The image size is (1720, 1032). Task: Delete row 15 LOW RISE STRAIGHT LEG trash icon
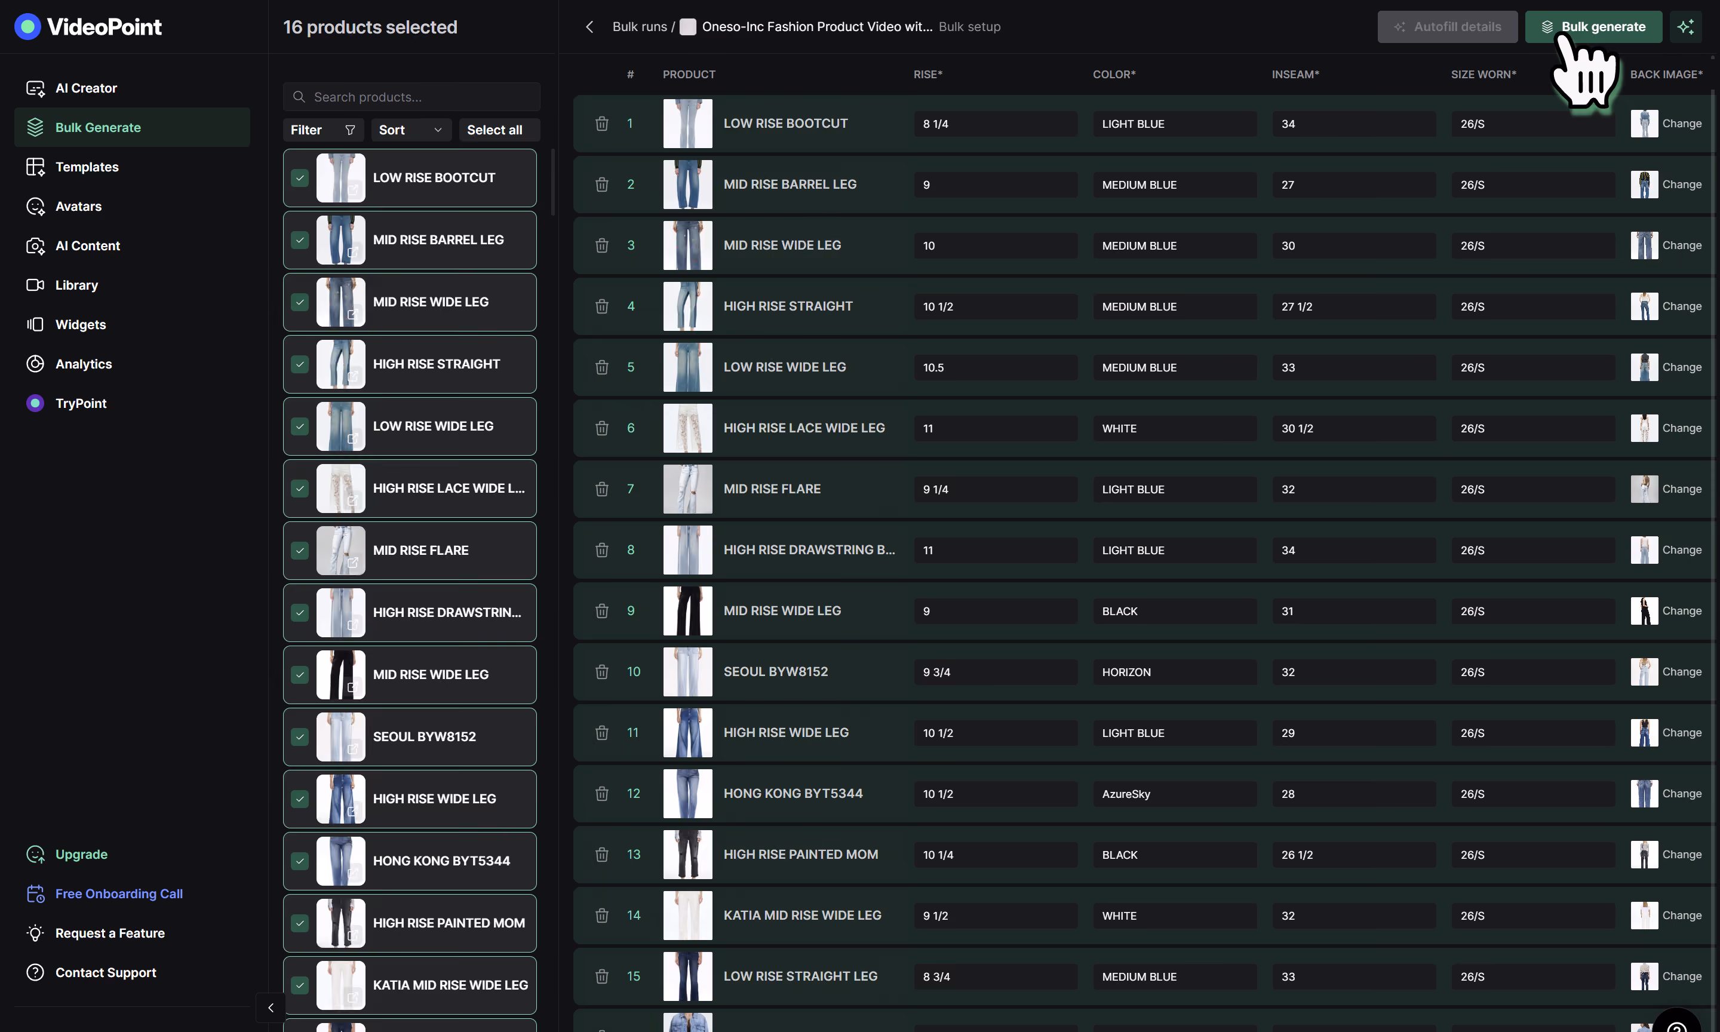(x=602, y=976)
